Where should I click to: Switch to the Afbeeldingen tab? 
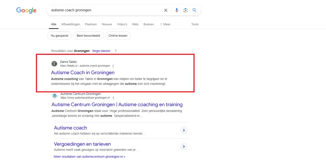tap(70, 24)
